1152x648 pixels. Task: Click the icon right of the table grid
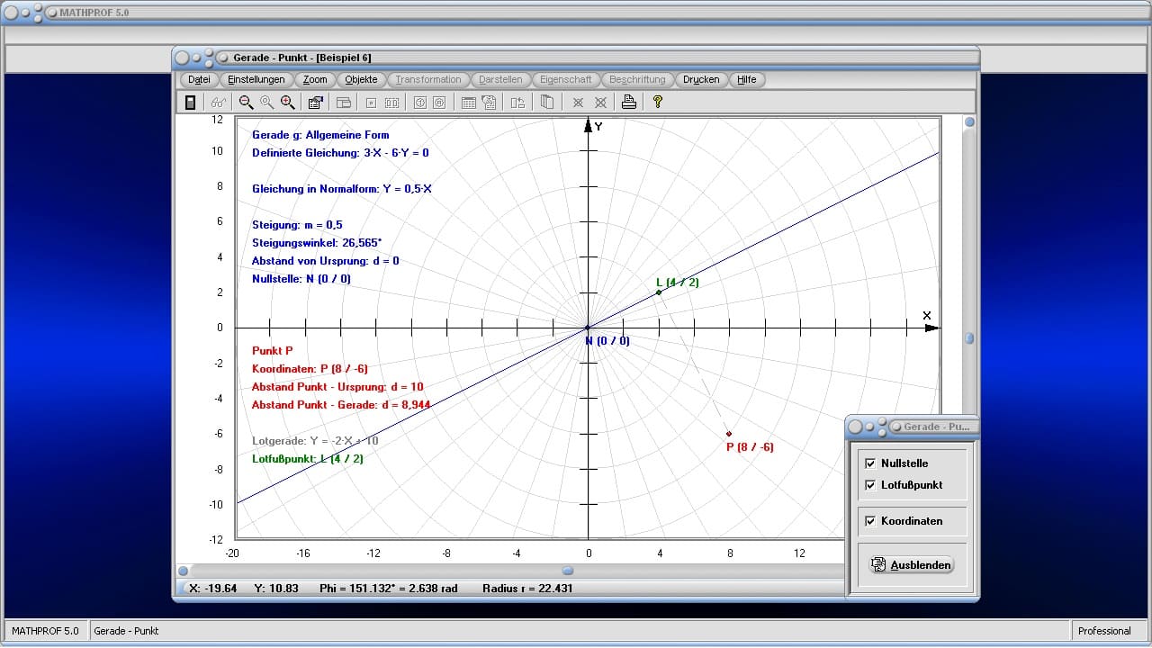pyautogui.click(x=489, y=103)
